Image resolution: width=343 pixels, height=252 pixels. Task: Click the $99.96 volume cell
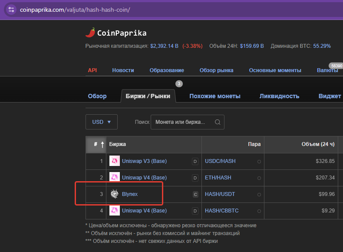coord(327,194)
